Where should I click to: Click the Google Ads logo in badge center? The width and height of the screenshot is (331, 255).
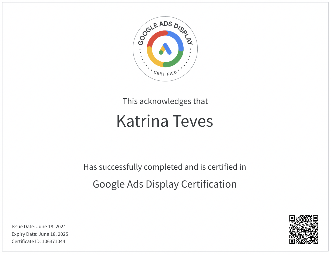click(x=165, y=49)
